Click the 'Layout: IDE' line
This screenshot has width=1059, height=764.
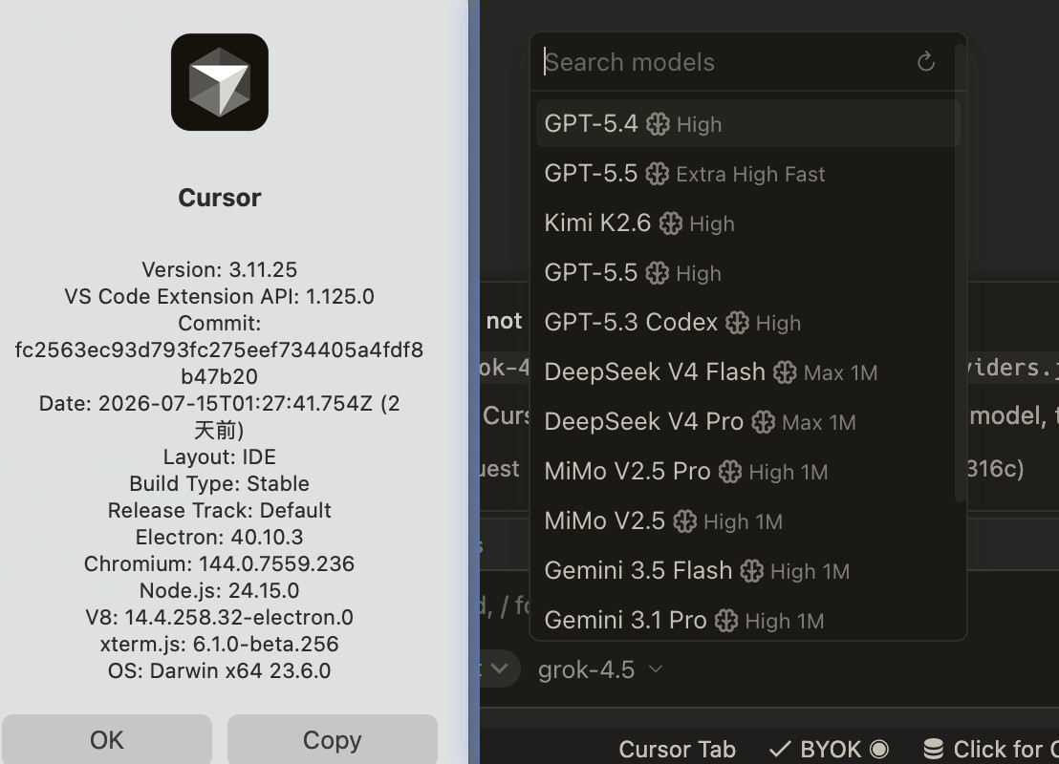(220, 456)
